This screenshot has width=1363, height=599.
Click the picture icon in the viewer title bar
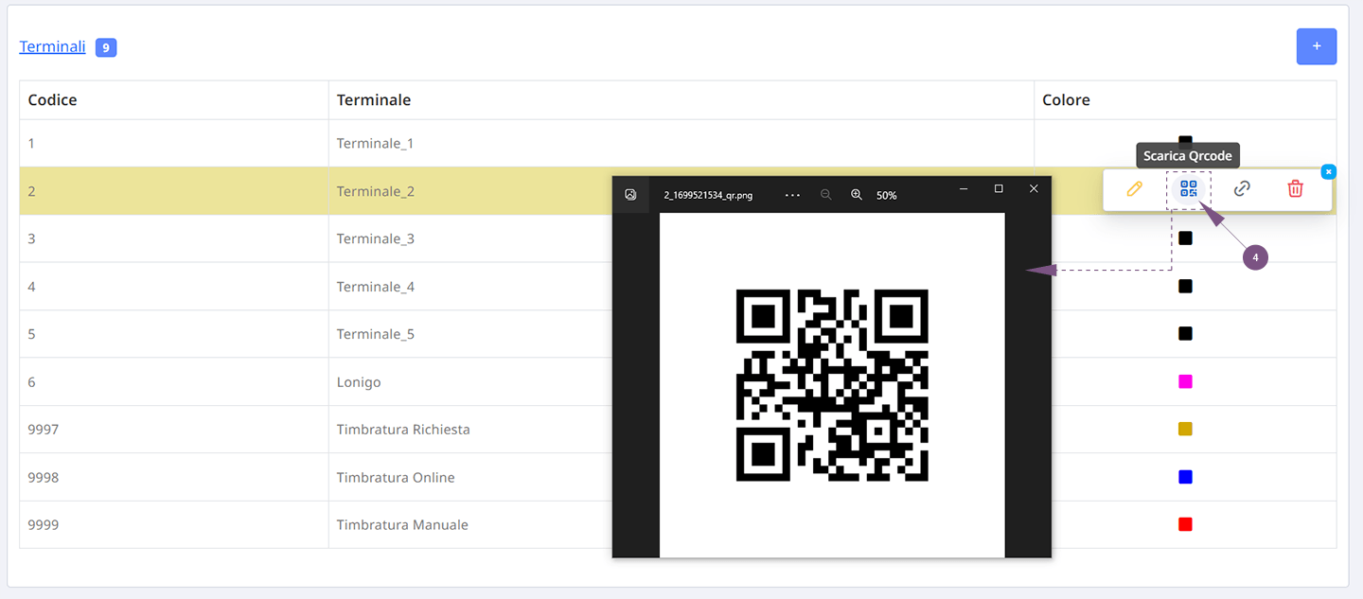(630, 194)
